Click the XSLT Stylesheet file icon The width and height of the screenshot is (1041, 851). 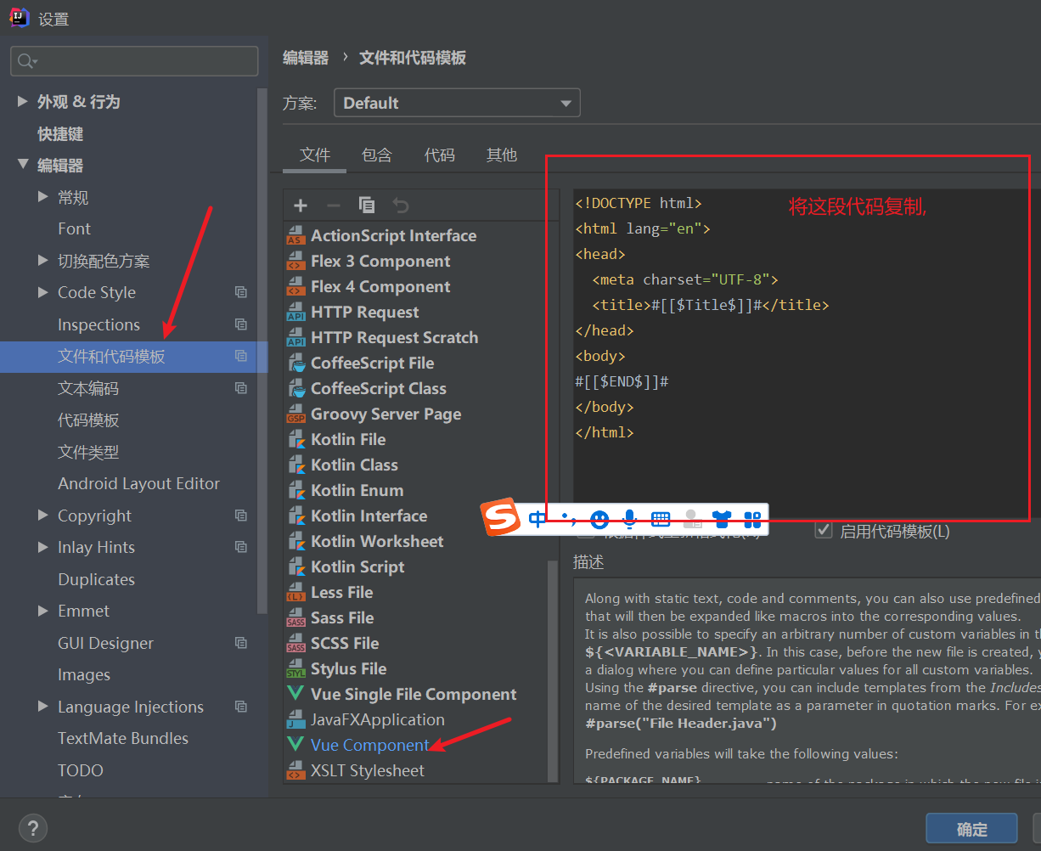pyautogui.click(x=295, y=771)
